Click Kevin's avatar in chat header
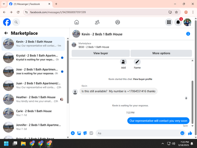This screenshot has width=197, height=148. pos(76,34)
